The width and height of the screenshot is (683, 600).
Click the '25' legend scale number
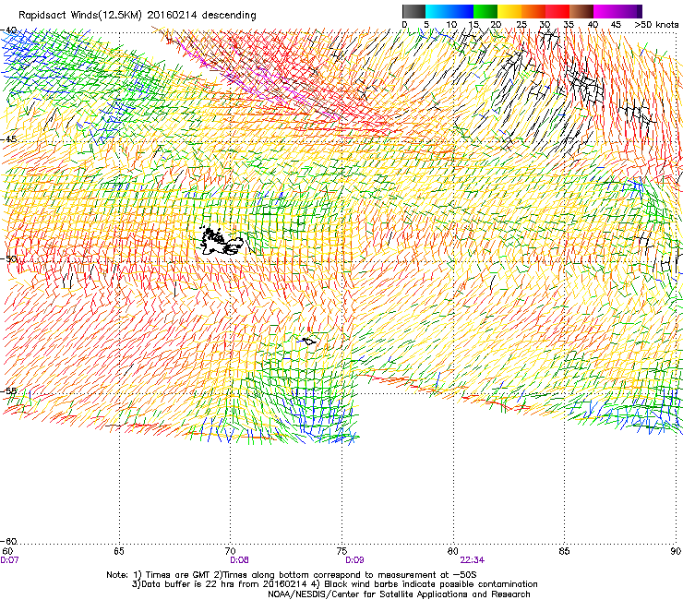[x=521, y=25]
